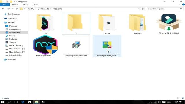The height and width of the screenshot is (104, 185).
Task: Refresh the Programs folder view
Action: pyautogui.click(x=143, y=9)
